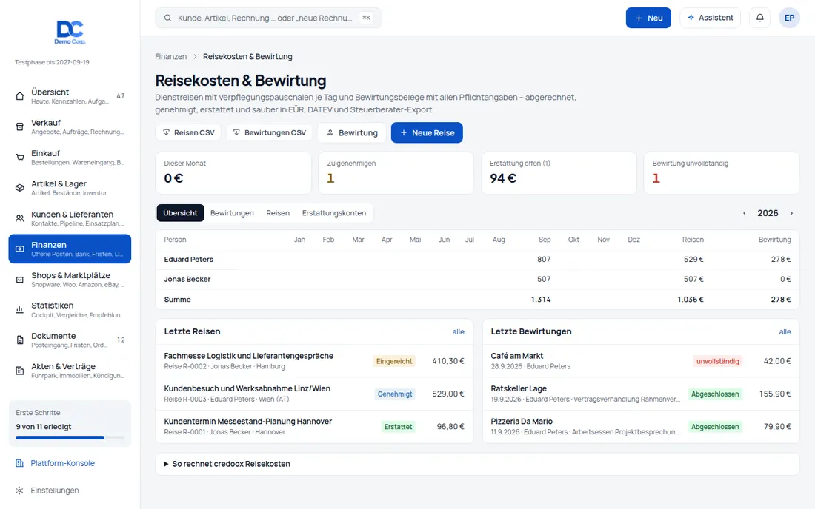
Task: Select the Übersicht tab
Action: pos(180,213)
